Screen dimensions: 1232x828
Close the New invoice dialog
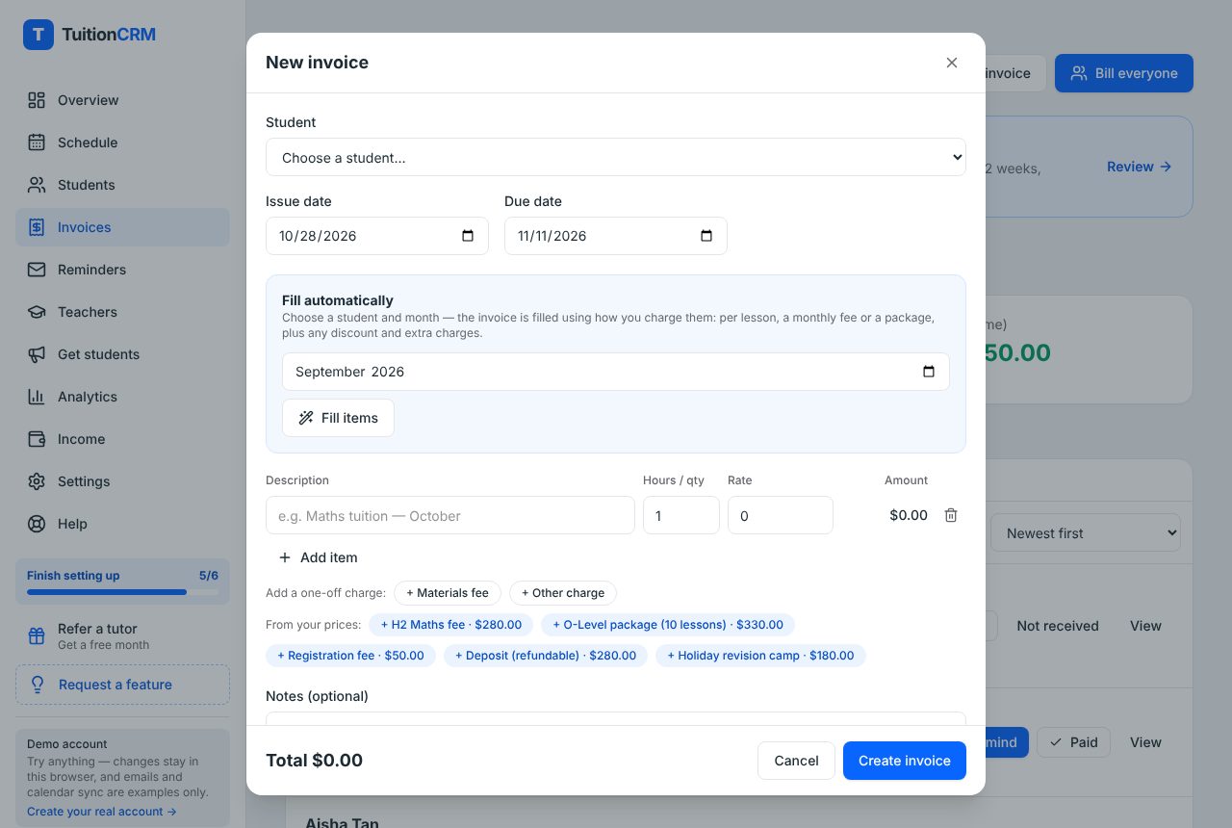click(952, 63)
